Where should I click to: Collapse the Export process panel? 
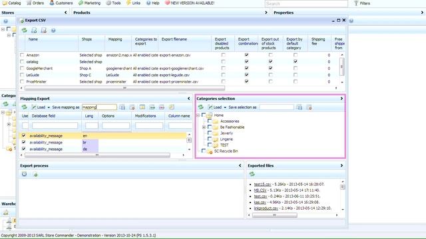coord(240,165)
